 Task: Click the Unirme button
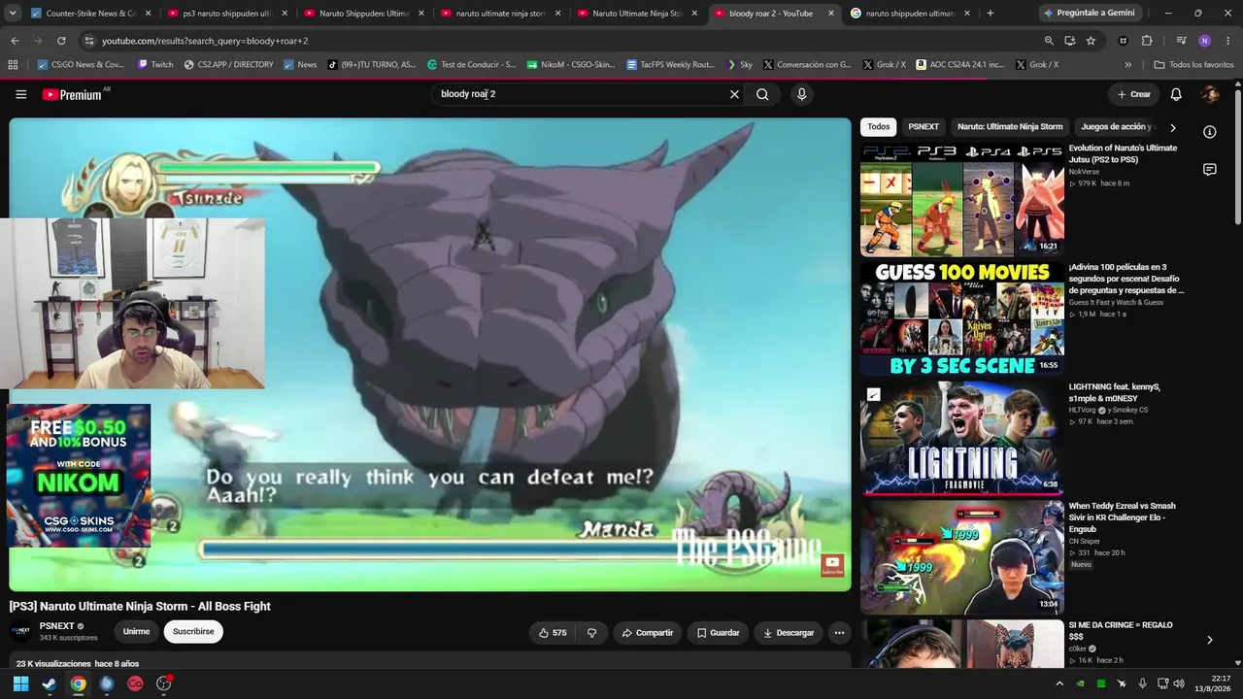(x=136, y=632)
